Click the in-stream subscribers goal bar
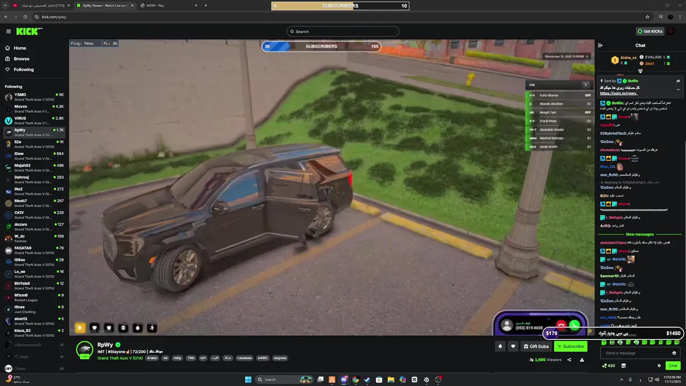 pyautogui.click(x=322, y=46)
